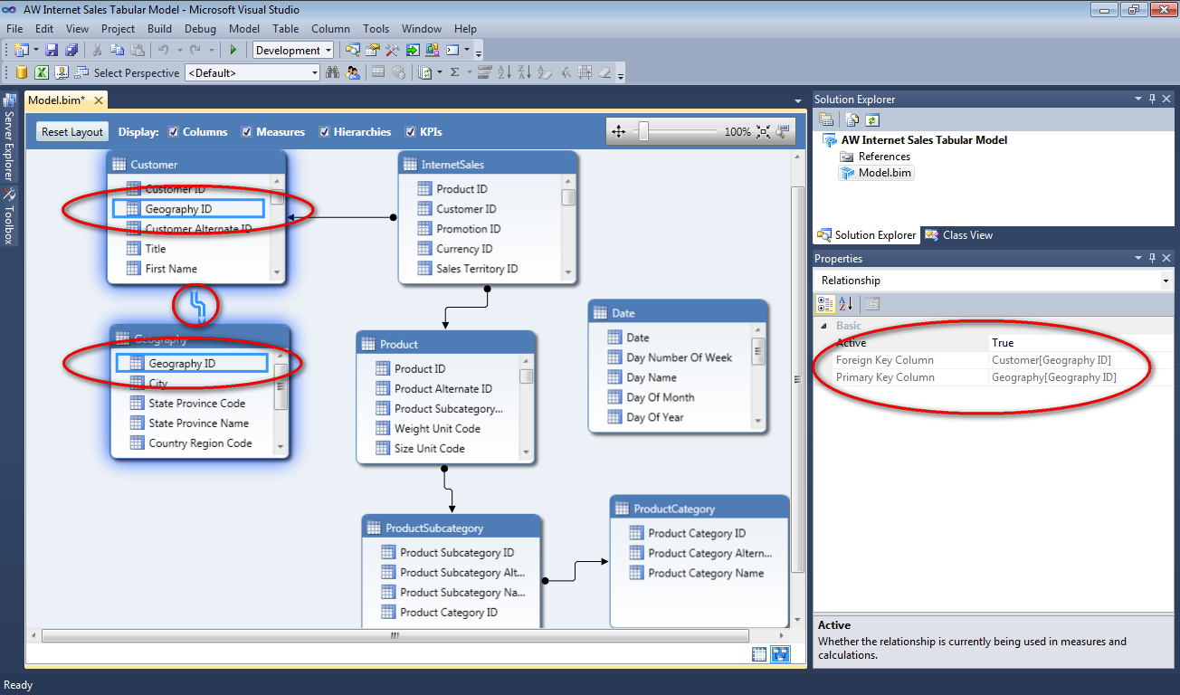The height and width of the screenshot is (695, 1180).
Task: Collapse the Basic category in Properties
Action: point(823,326)
